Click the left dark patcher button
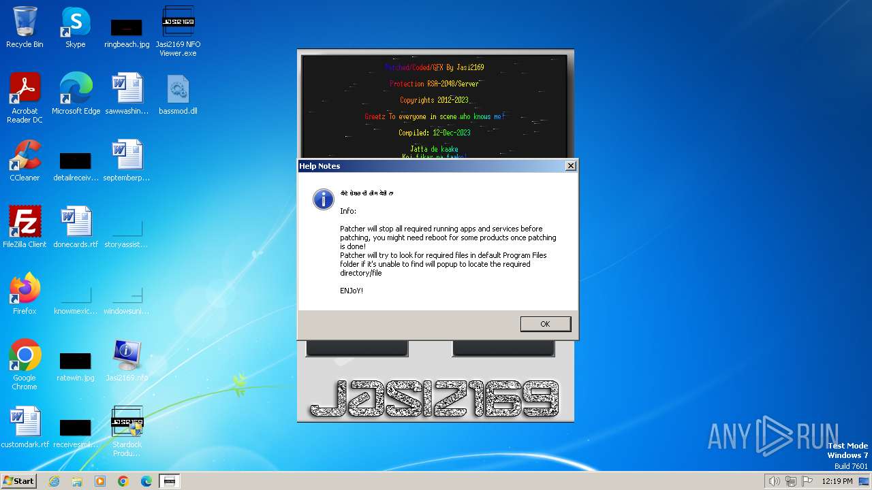The height and width of the screenshot is (490, 872). (357, 348)
